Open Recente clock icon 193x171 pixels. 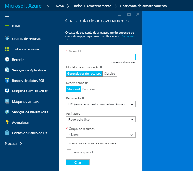(x=7, y=60)
